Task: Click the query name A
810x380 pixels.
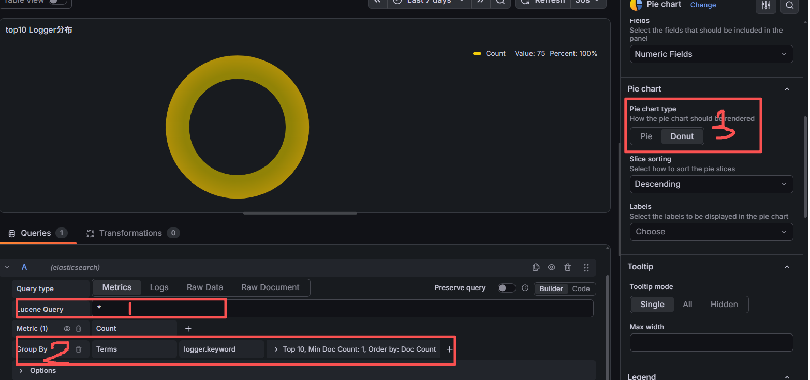Action: click(x=24, y=267)
